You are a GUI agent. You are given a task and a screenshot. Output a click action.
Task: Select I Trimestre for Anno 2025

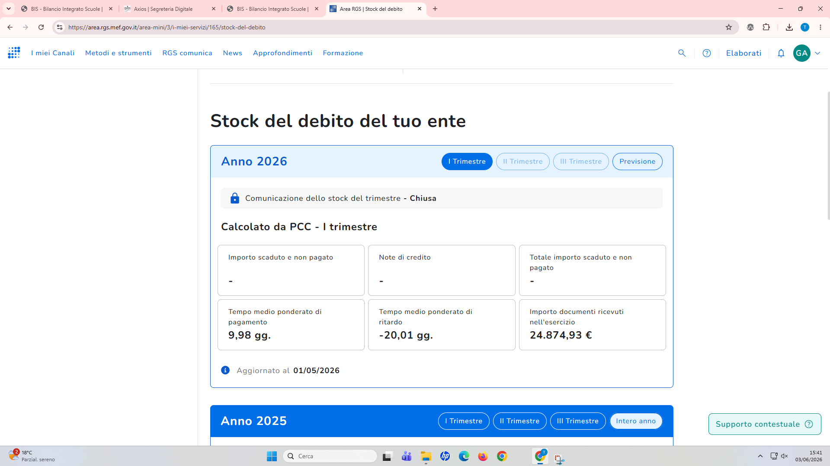(x=464, y=421)
